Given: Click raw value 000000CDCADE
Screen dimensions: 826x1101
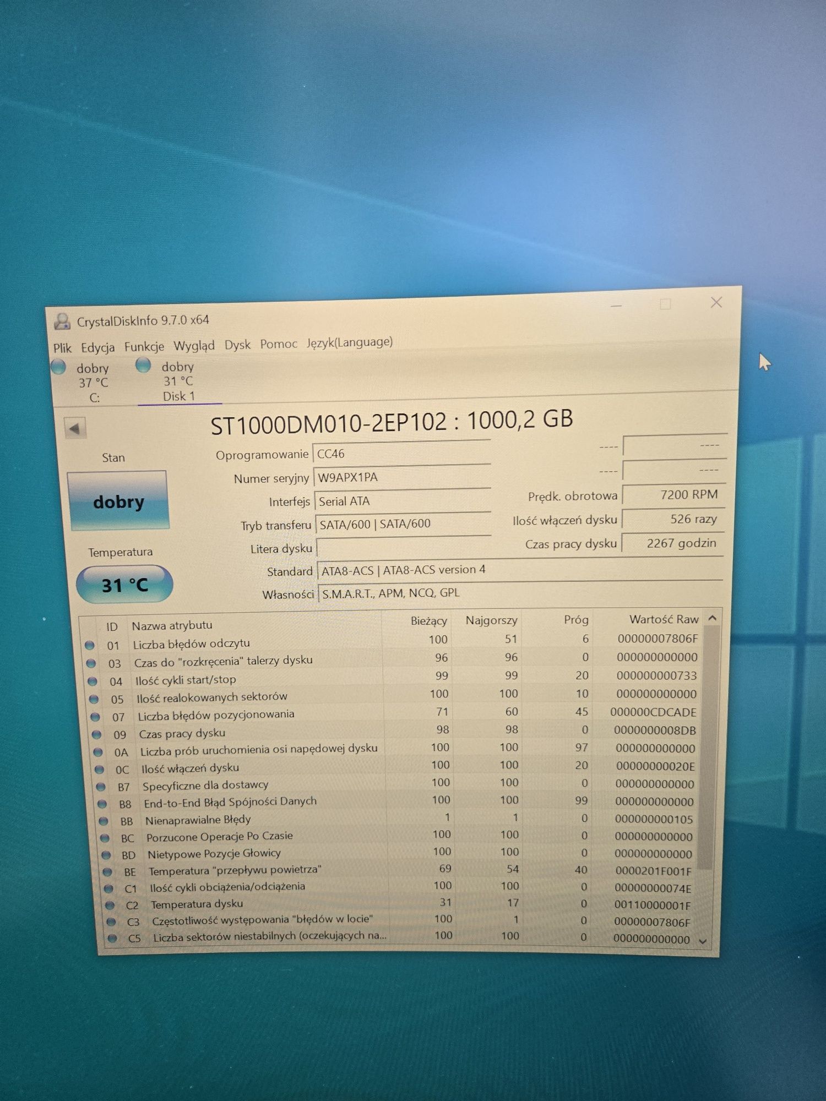Looking at the screenshot, I should 653,712.
